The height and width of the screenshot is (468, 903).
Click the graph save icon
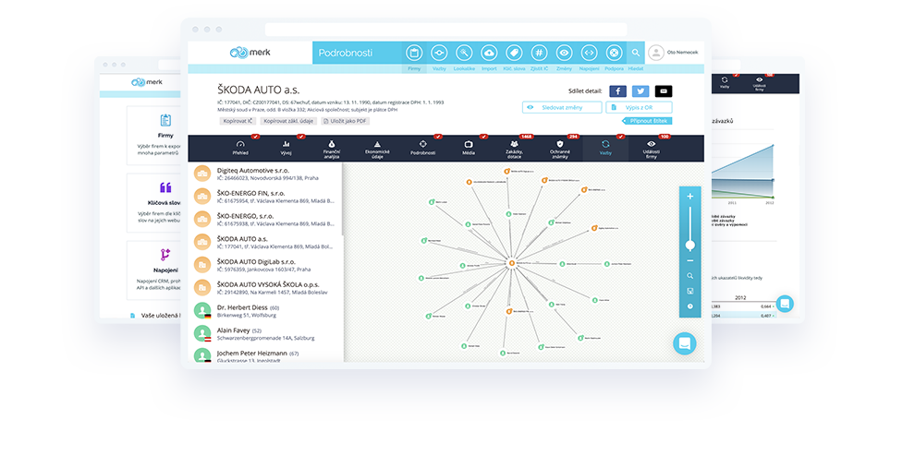(689, 291)
